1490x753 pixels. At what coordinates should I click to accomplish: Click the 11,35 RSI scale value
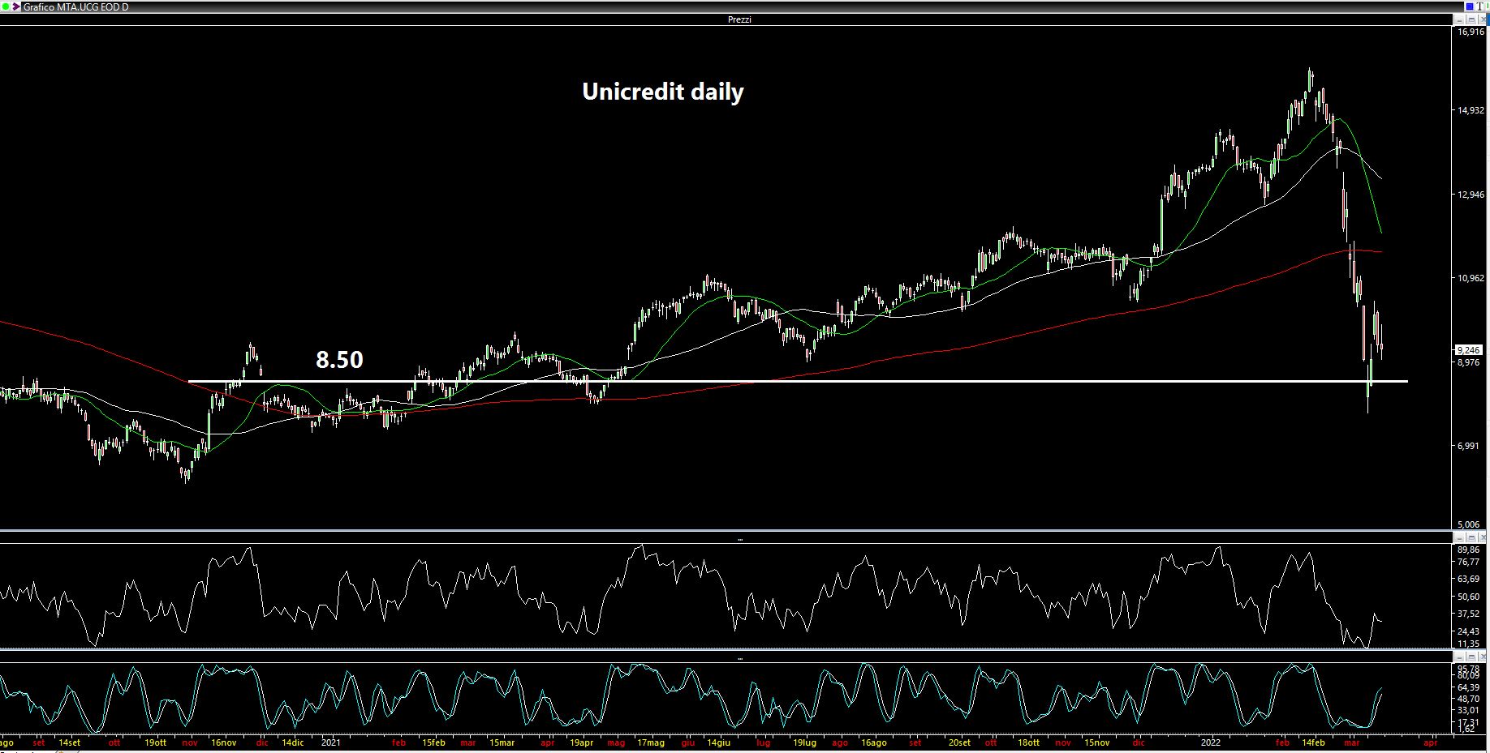click(x=1468, y=644)
